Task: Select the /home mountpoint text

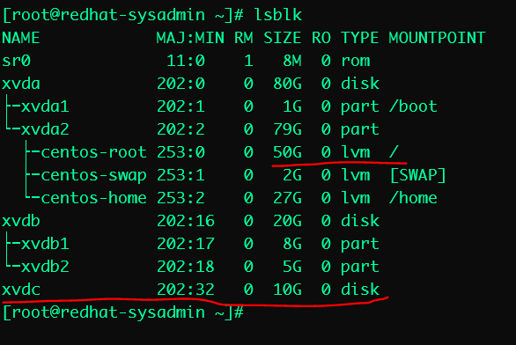Action: click(x=413, y=198)
